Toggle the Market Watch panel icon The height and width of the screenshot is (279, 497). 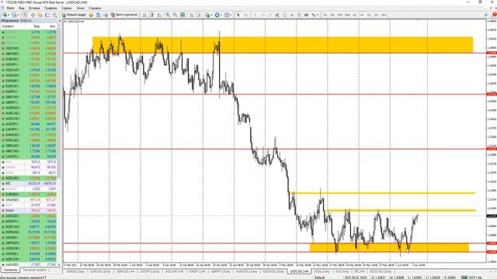(x=25, y=15)
